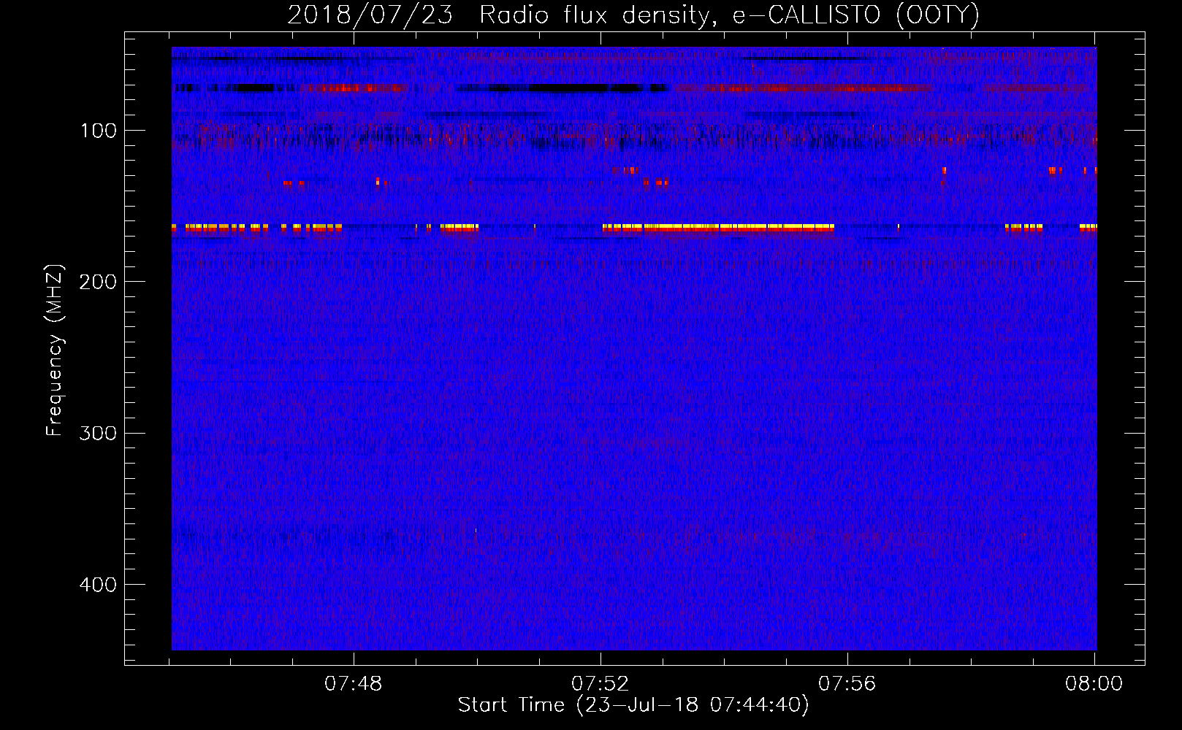The image size is (1182, 730).
Task: Click the 07:48 time tick label
Action: (x=354, y=684)
